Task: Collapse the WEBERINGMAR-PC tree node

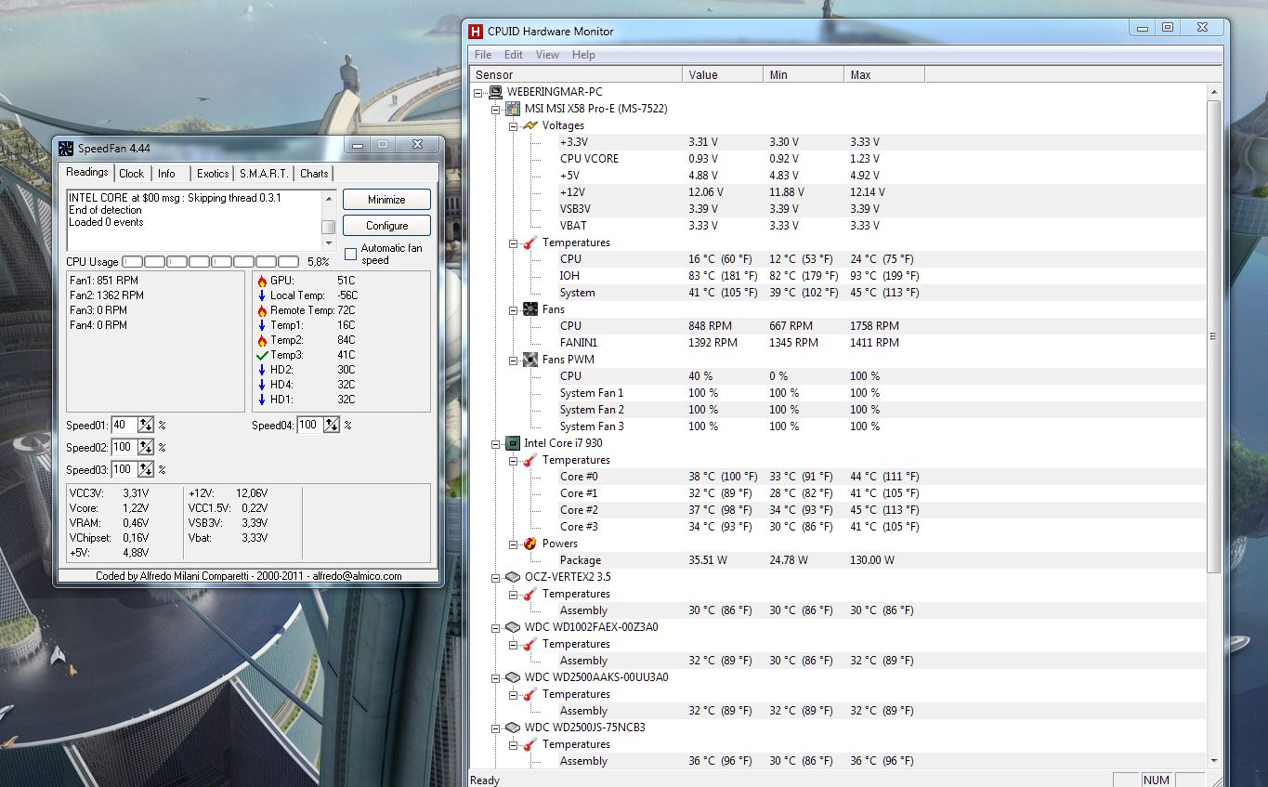Action: [479, 92]
